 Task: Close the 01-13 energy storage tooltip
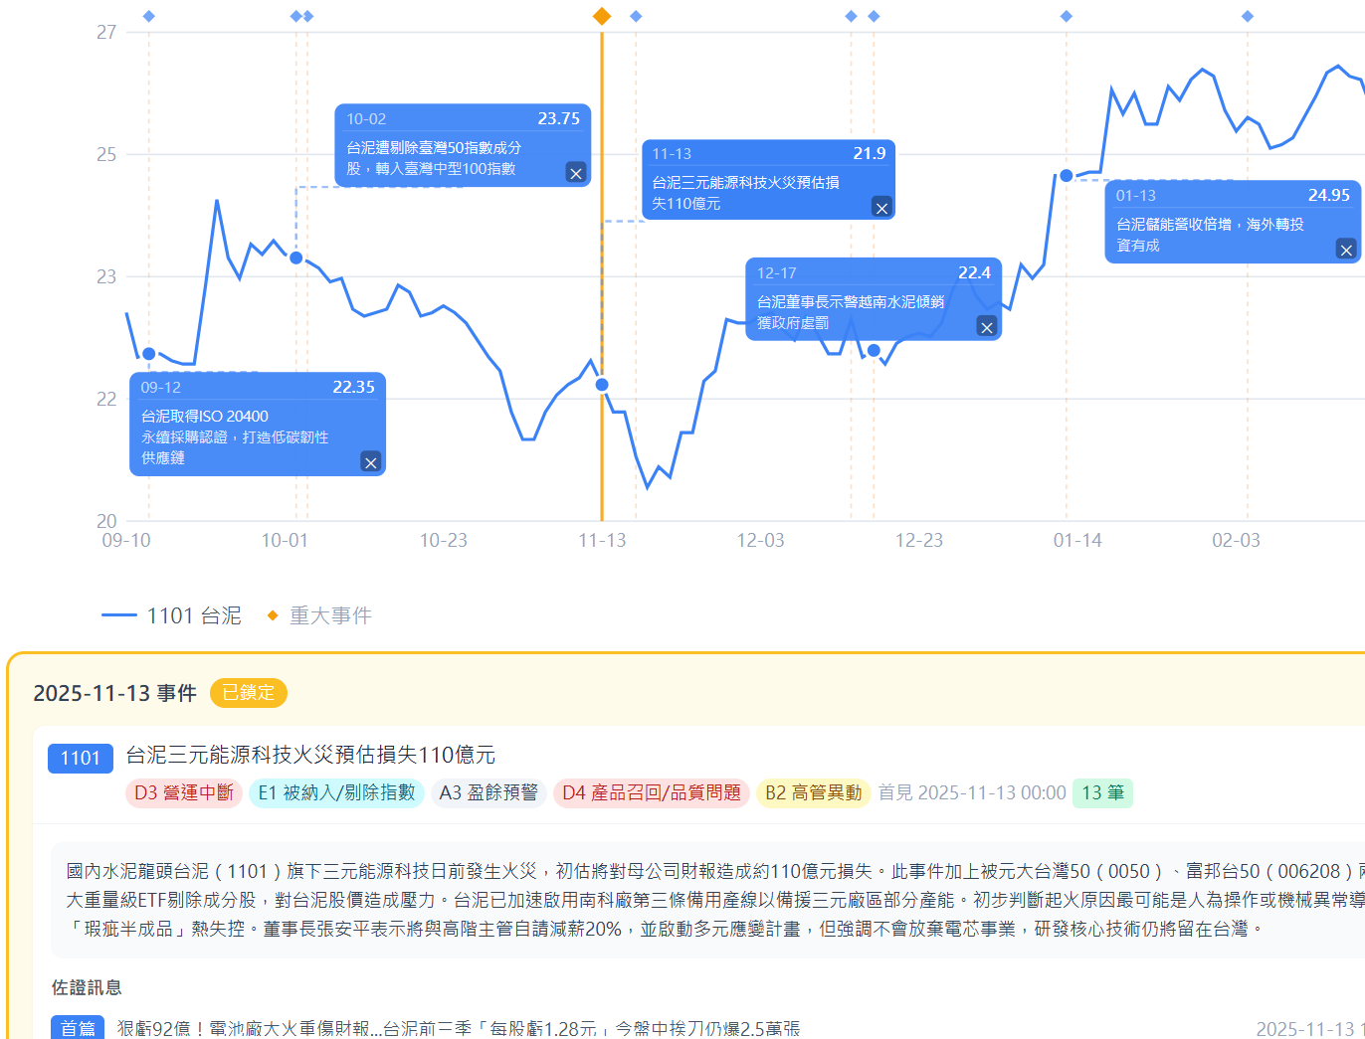[x=1345, y=250]
